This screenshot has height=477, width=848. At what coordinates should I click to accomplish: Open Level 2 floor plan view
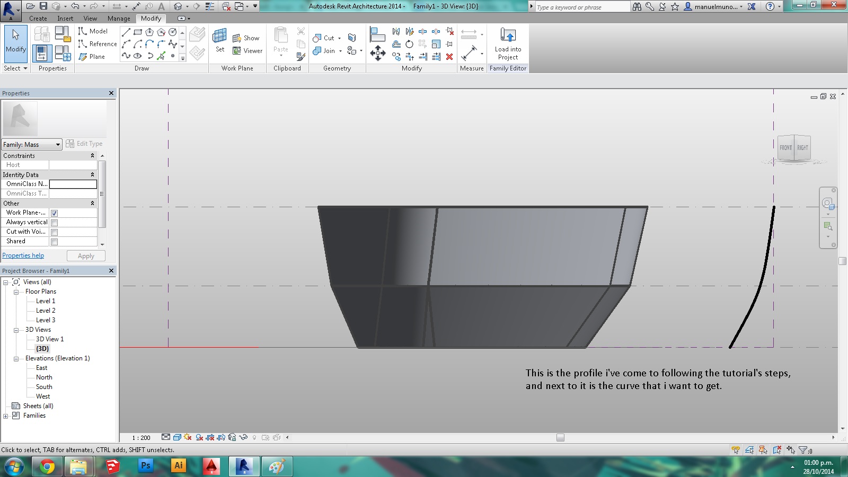tap(46, 311)
